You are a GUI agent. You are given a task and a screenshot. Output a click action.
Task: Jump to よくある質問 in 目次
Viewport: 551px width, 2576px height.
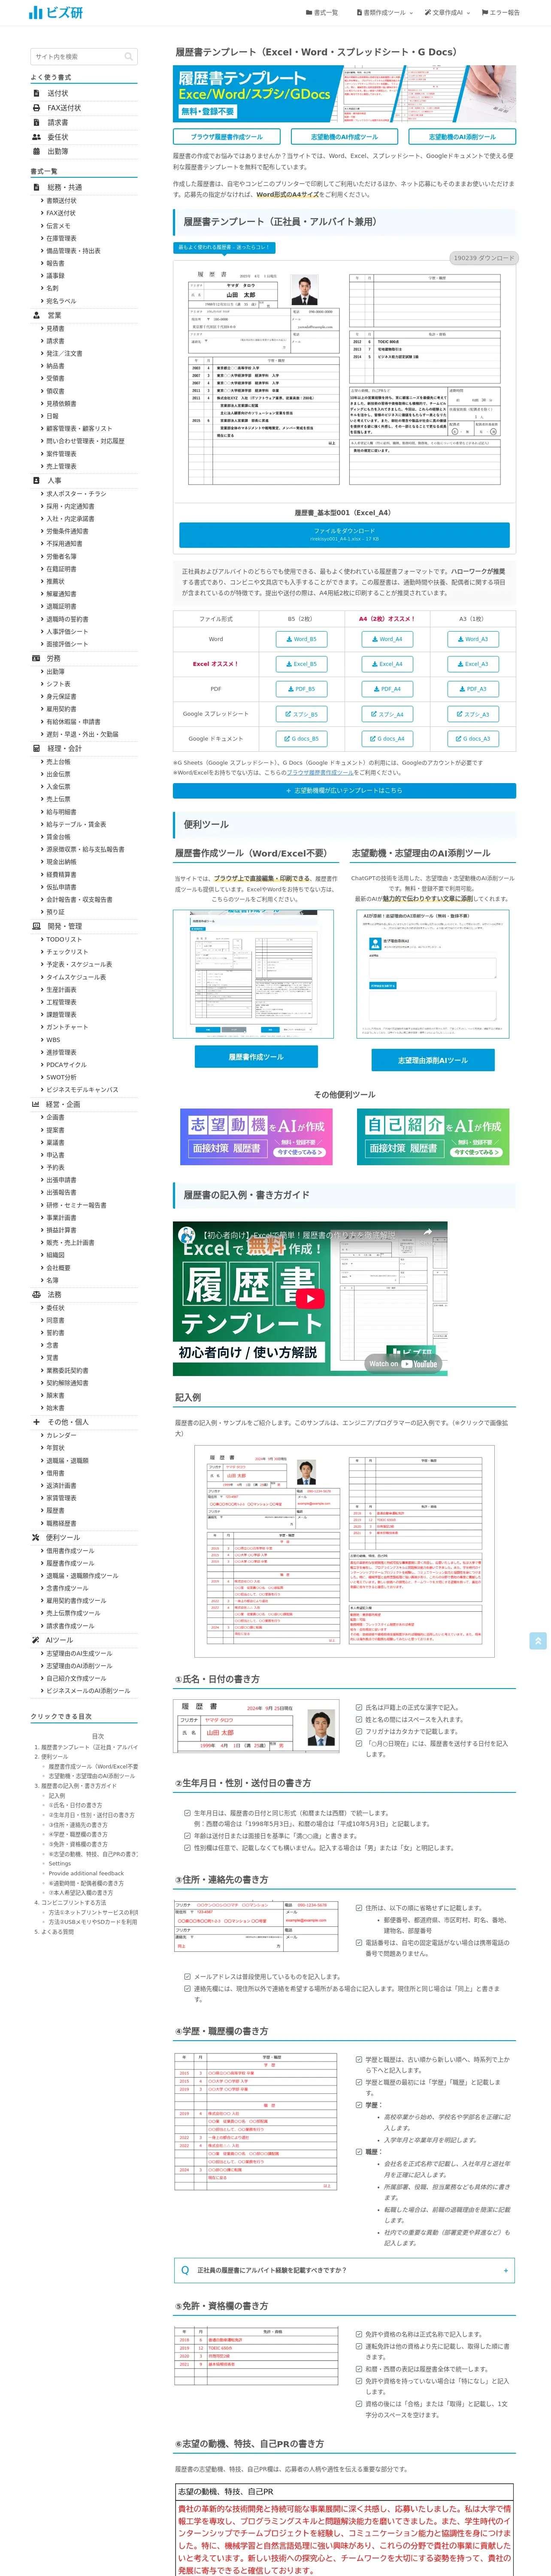[57, 1932]
